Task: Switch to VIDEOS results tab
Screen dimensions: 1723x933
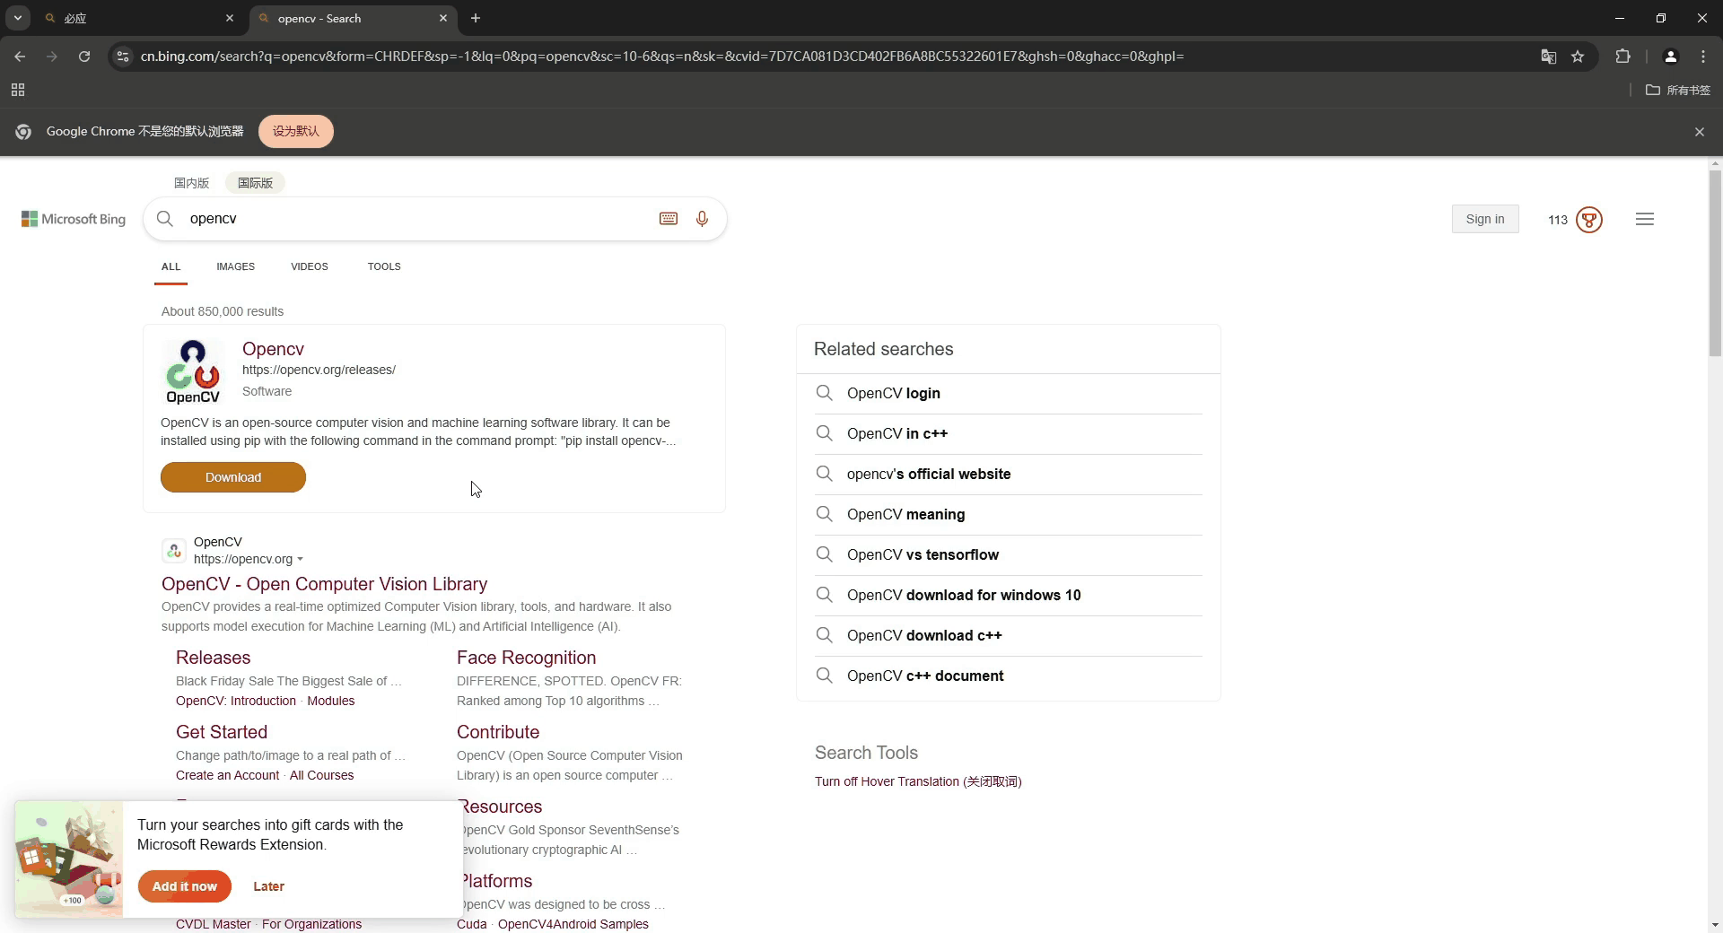Action: 310,266
